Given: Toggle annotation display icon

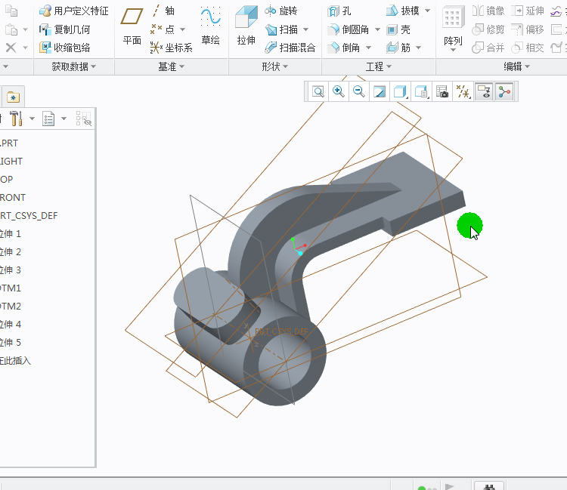Looking at the screenshot, I should click(484, 91).
